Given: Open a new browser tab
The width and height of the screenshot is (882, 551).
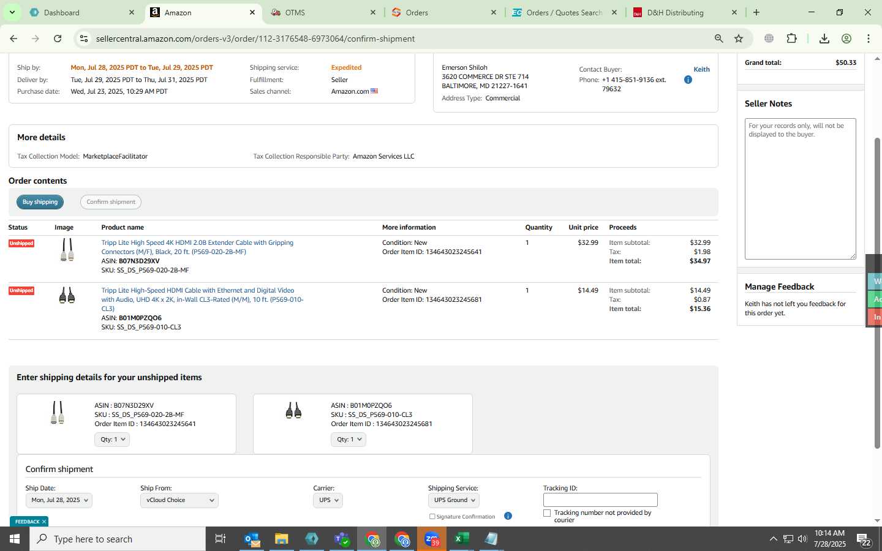Looking at the screenshot, I should (x=756, y=12).
